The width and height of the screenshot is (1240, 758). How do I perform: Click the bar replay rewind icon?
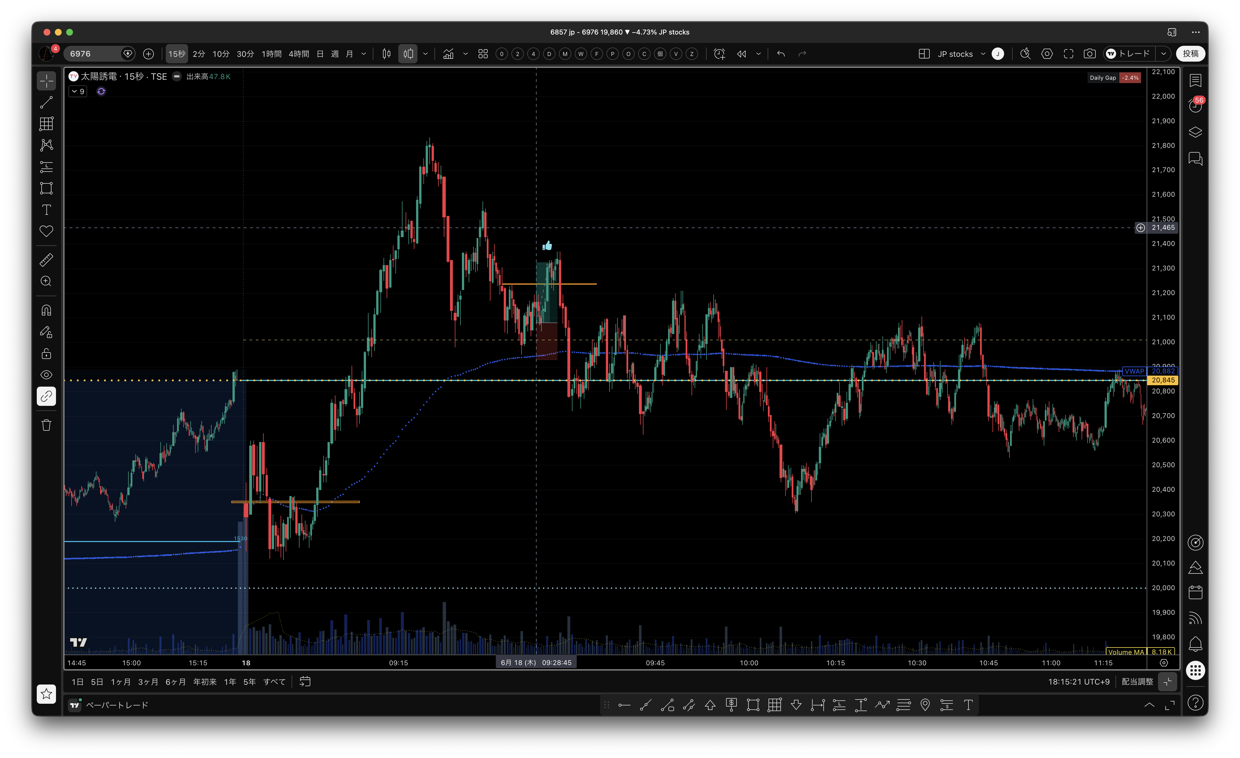[x=742, y=54]
